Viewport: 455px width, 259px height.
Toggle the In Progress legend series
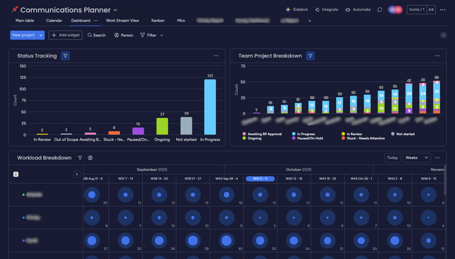pos(305,133)
